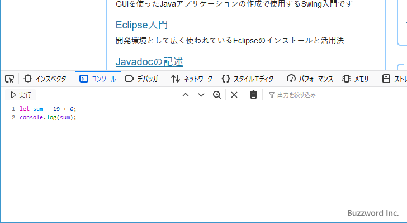Open the メモリー tab

click(x=357, y=79)
